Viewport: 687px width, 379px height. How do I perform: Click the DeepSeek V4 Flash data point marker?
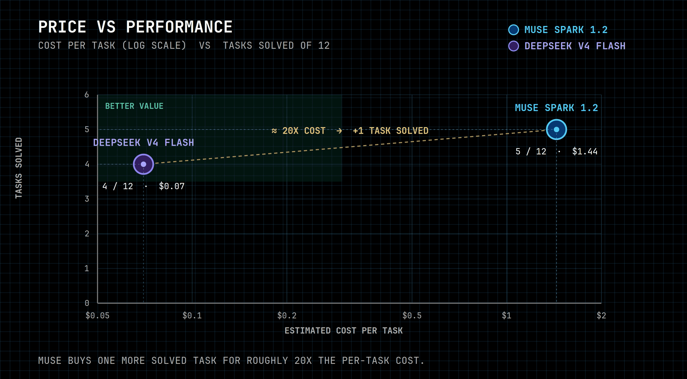(144, 164)
